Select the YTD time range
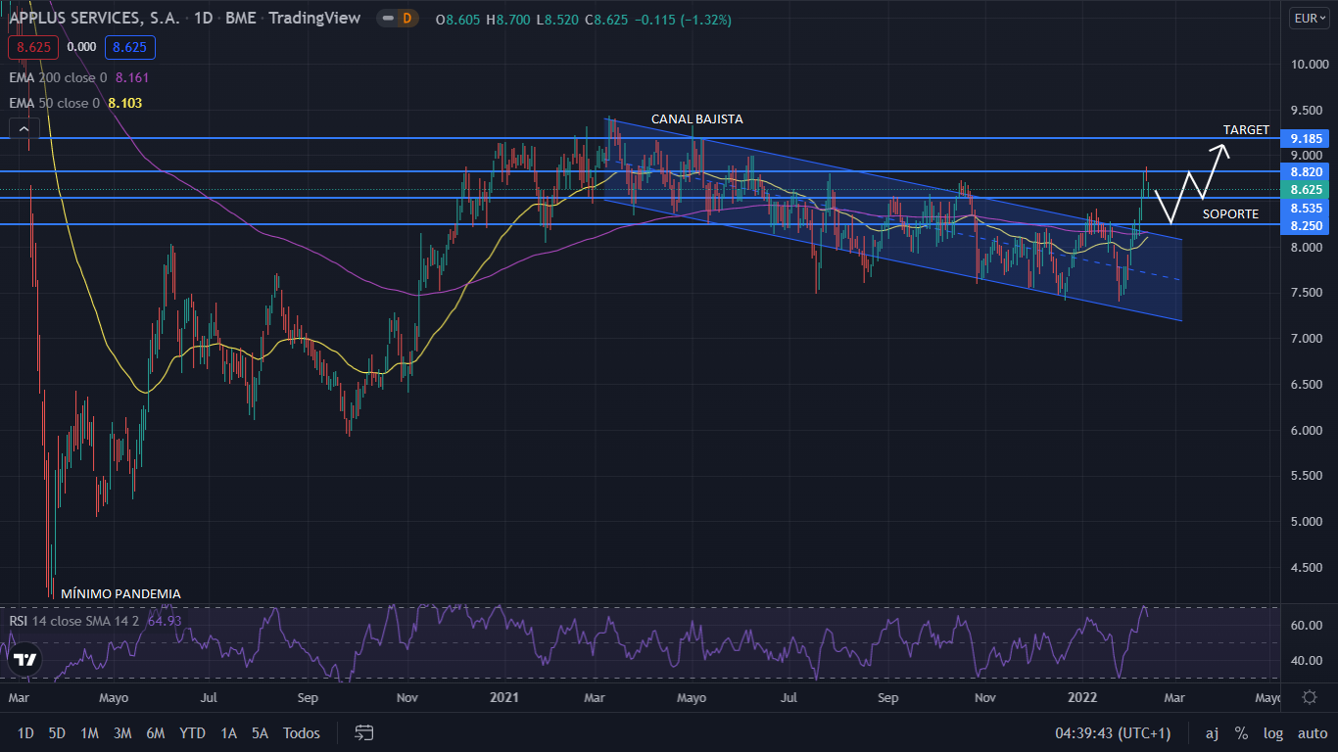 [192, 733]
